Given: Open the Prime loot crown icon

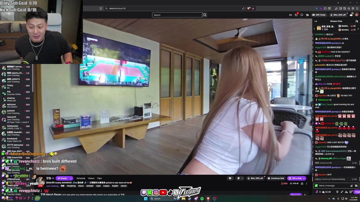Looking at the screenshot, I should point(291,15).
